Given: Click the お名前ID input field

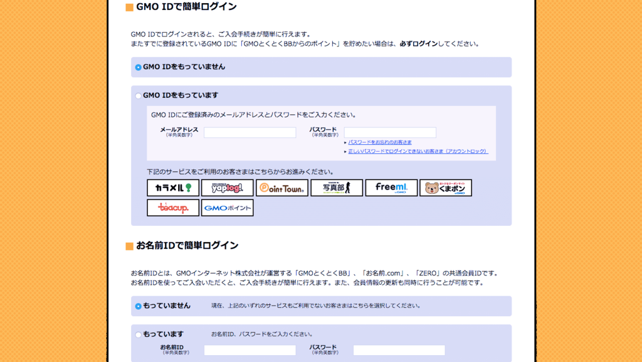Looking at the screenshot, I should 250,350.
